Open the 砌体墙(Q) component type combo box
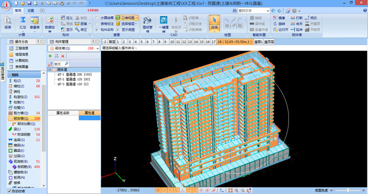 (75, 48)
